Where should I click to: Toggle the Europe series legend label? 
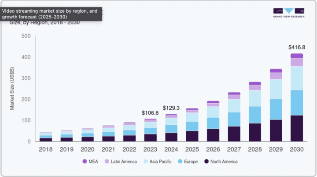[x=192, y=162]
